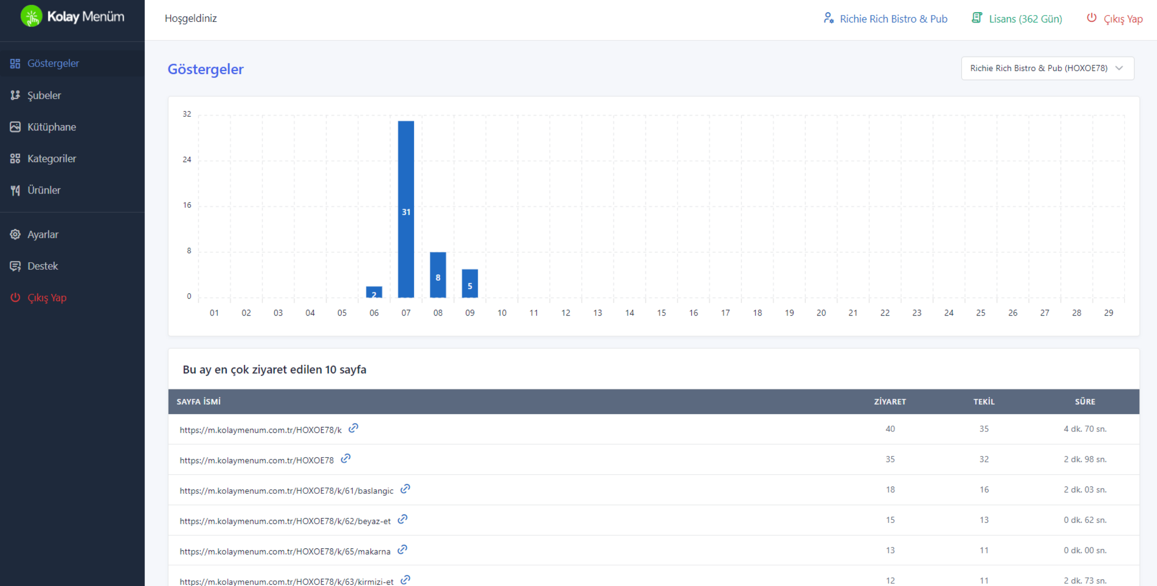Click the header Çıkış Yap power icon

click(x=1092, y=18)
